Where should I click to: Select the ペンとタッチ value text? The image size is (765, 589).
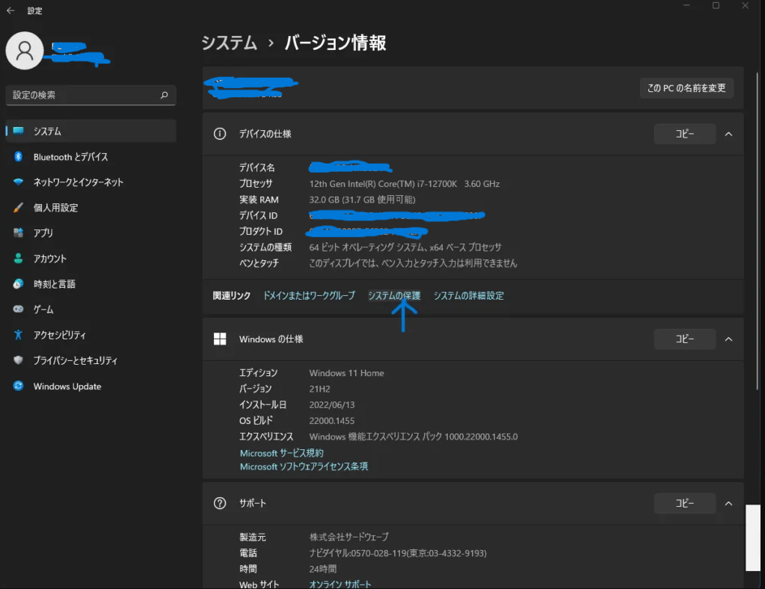tap(413, 263)
